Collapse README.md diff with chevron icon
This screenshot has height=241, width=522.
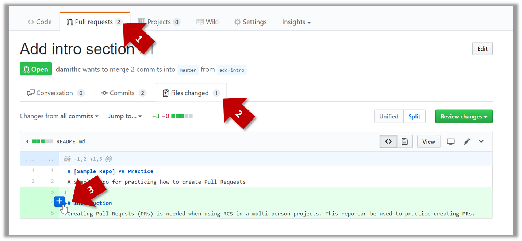tap(481, 141)
